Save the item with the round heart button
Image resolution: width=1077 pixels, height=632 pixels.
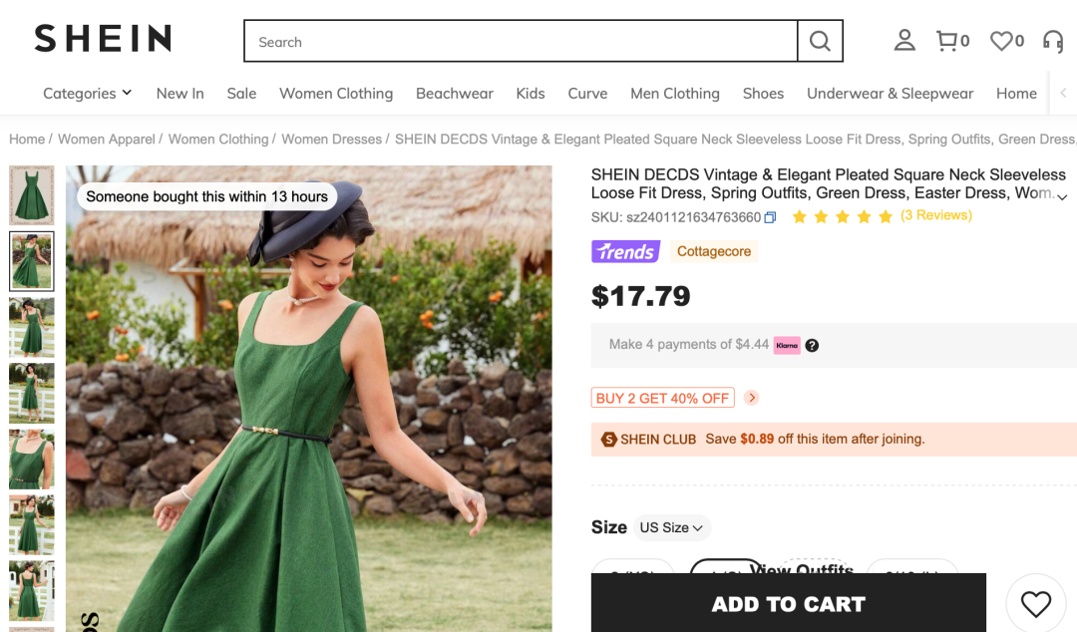click(1035, 603)
